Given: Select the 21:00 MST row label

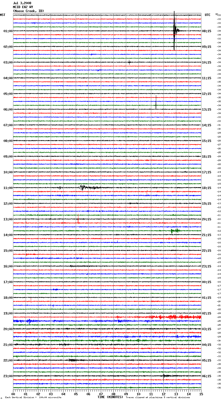Looking at the screenshot, I should coord(8,345).
